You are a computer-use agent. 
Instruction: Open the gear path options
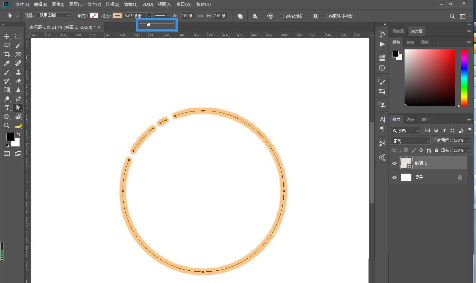pos(316,16)
